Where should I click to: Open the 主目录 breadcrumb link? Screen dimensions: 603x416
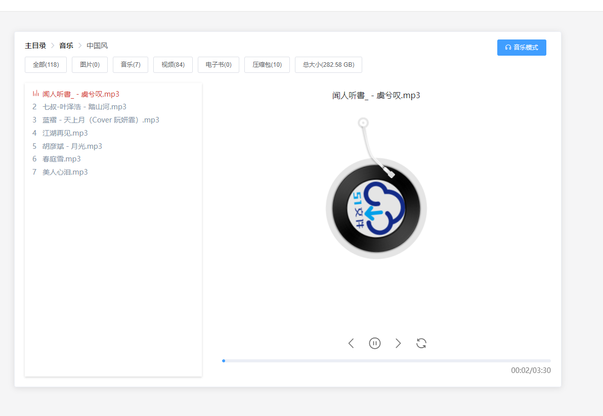[x=35, y=46]
